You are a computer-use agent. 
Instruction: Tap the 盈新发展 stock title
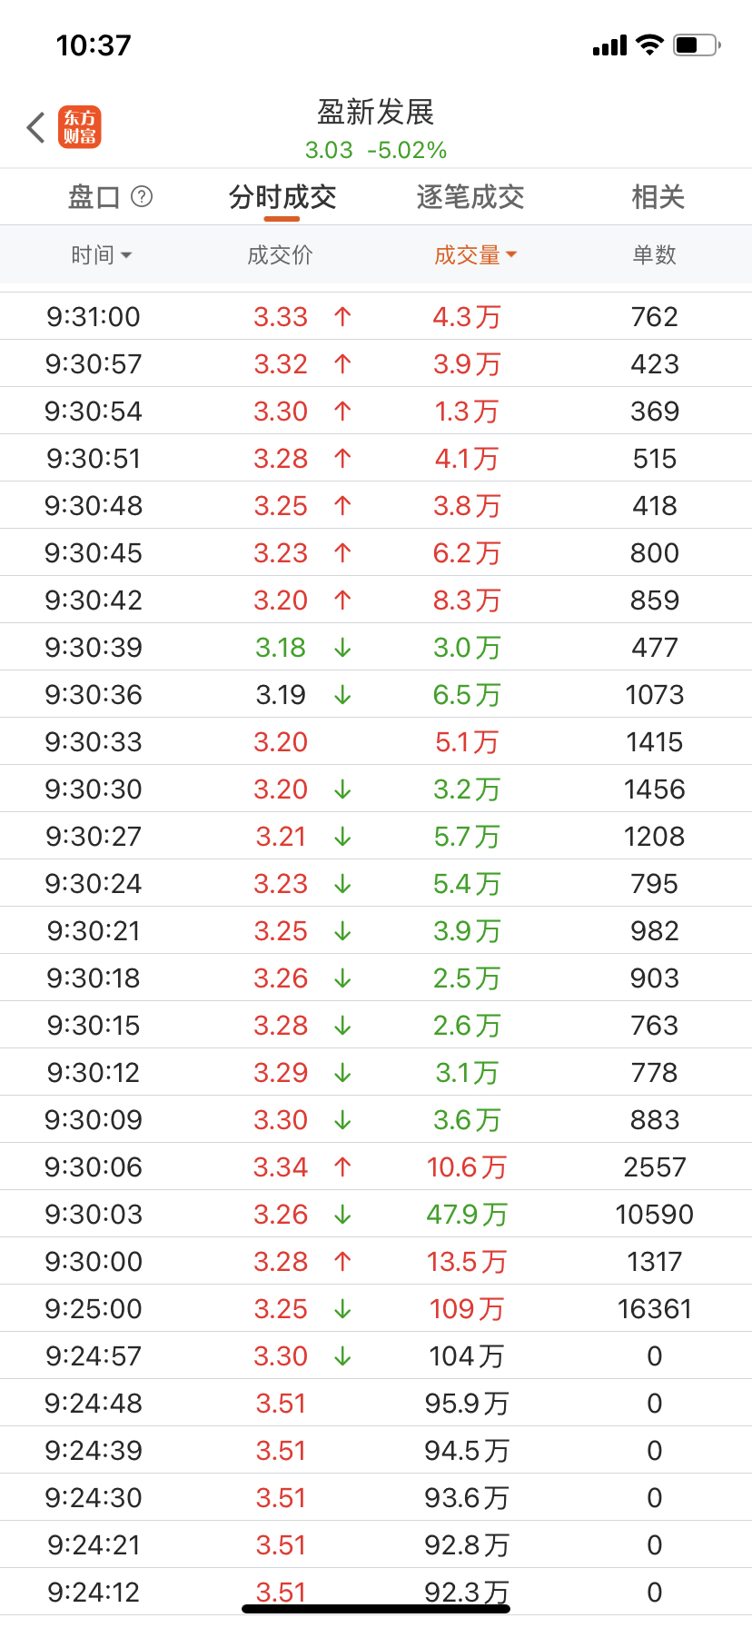376,113
